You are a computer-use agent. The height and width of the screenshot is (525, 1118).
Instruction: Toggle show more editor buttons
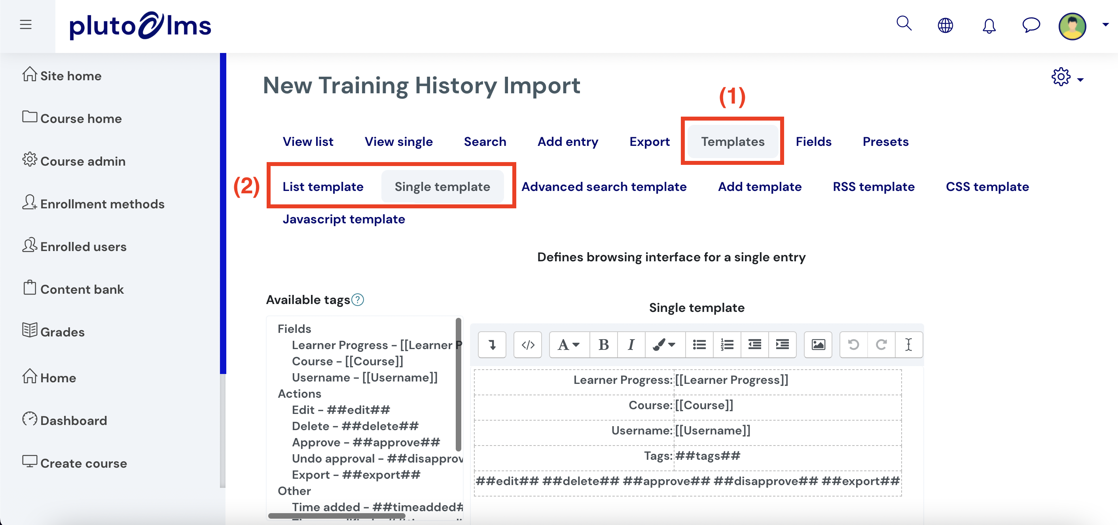(x=492, y=345)
